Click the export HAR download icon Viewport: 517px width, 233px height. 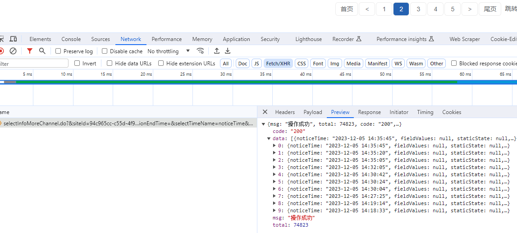228,51
